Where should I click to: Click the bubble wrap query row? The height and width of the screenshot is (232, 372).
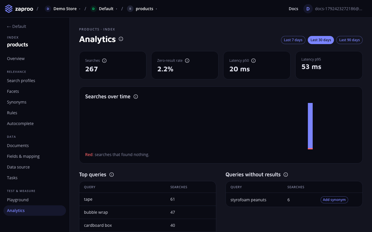[x=148, y=212]
